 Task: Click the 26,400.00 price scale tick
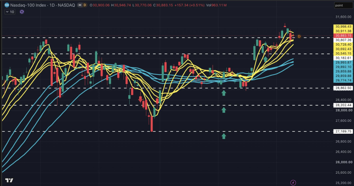tap(343, 152)
